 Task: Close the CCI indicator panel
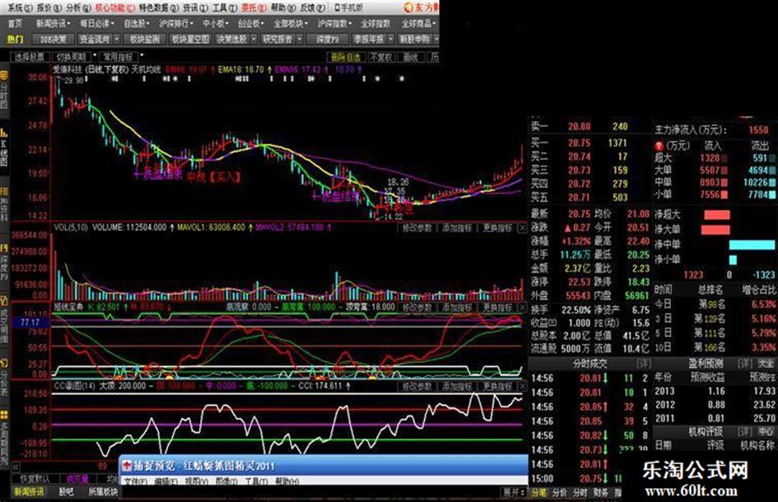click(523, 387)
